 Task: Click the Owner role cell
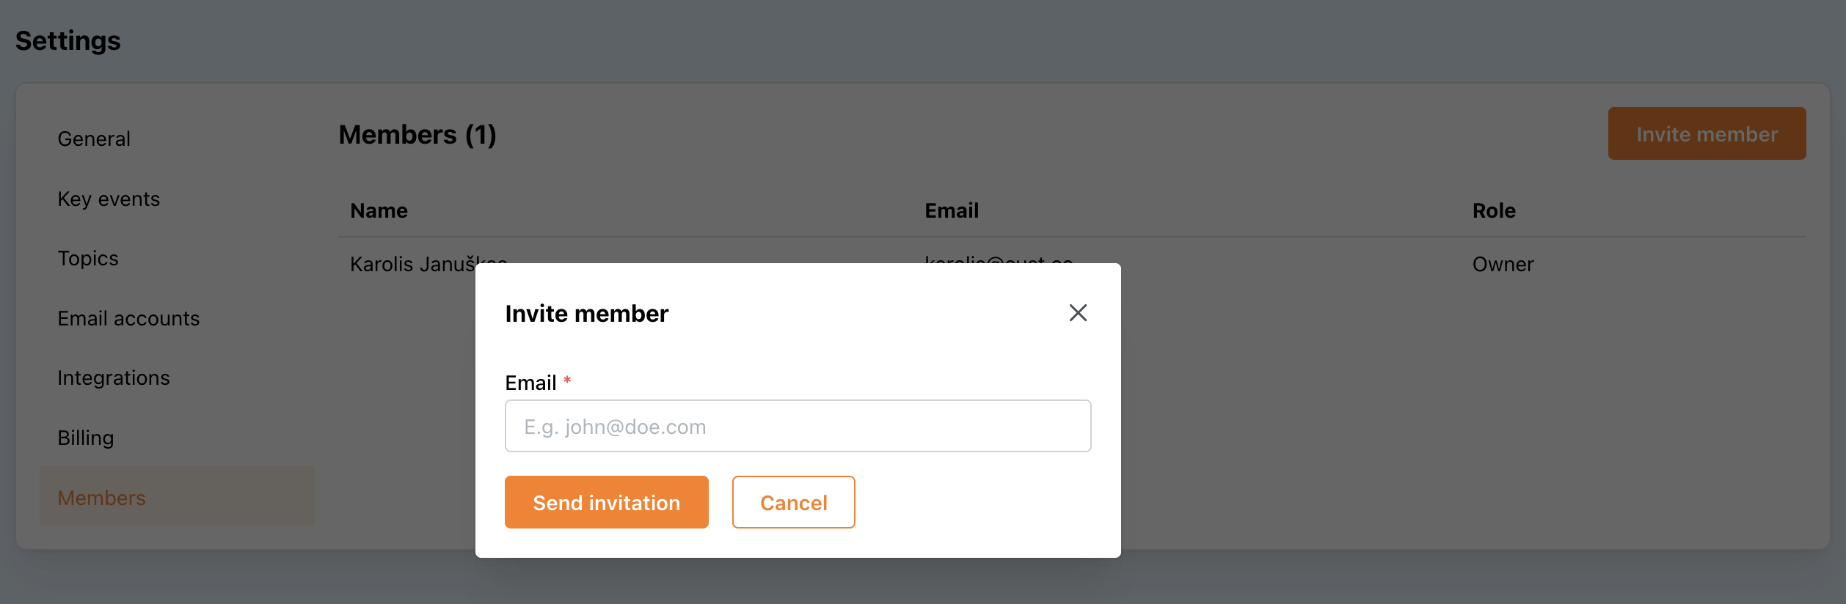pyautogui.click(x=1503, y=264)
